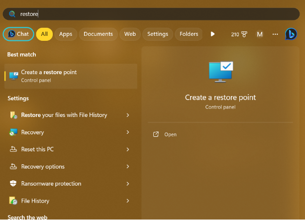
Task: Expand the Reset this PC chevron
Action: tap(128, 149)
